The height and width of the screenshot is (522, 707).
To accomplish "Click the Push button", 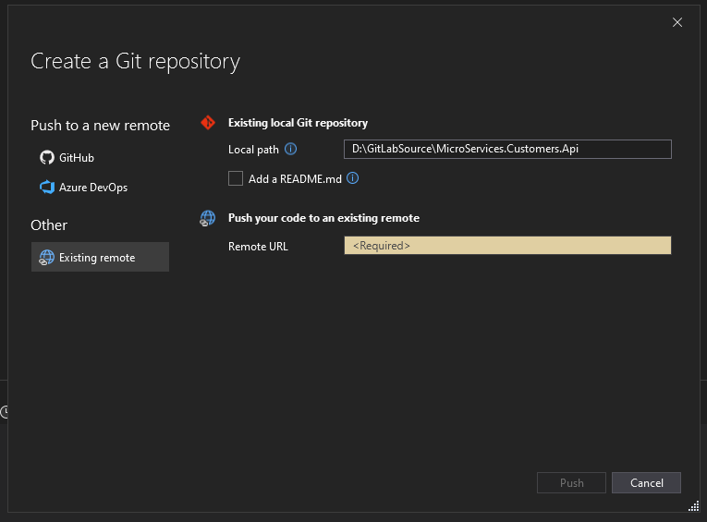I will pos(571,483).
